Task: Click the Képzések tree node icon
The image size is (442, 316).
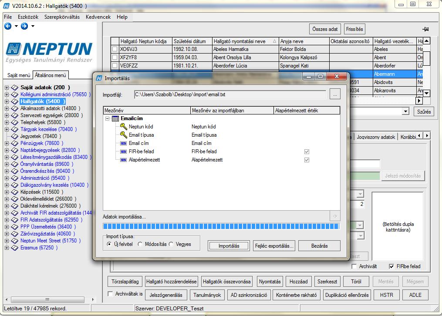Action: point(15,192)
